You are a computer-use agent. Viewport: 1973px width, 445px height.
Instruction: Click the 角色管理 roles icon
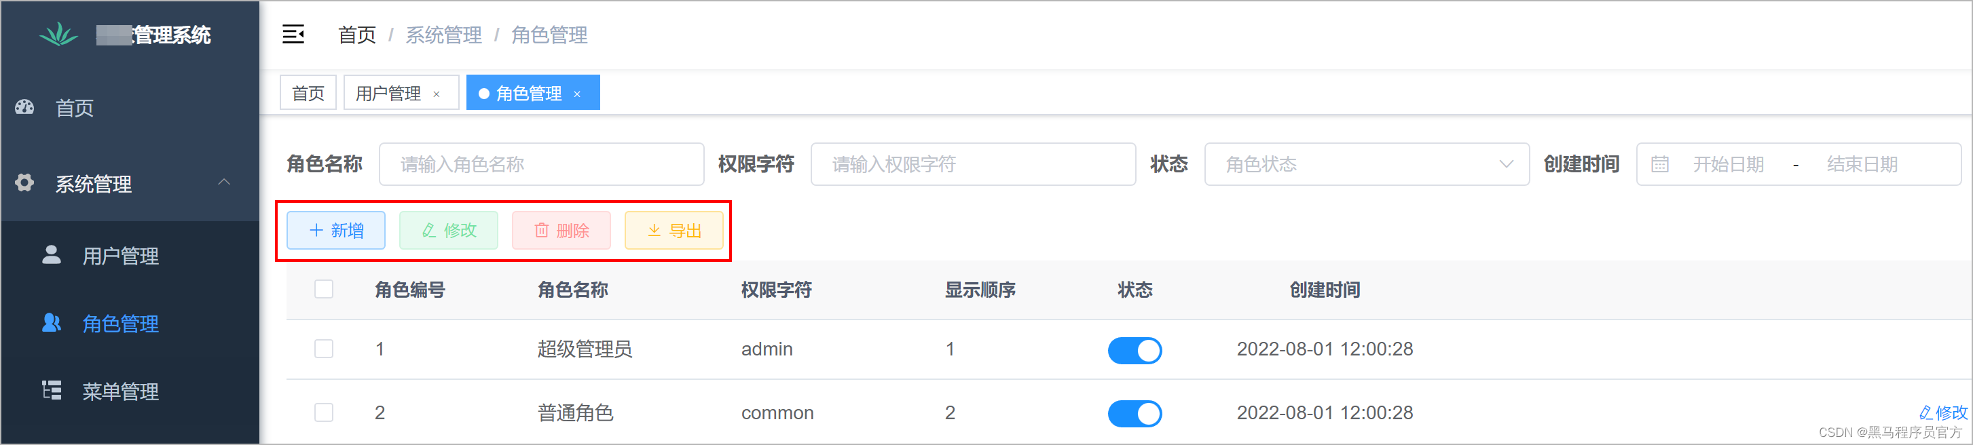click(x=52, y=324)
